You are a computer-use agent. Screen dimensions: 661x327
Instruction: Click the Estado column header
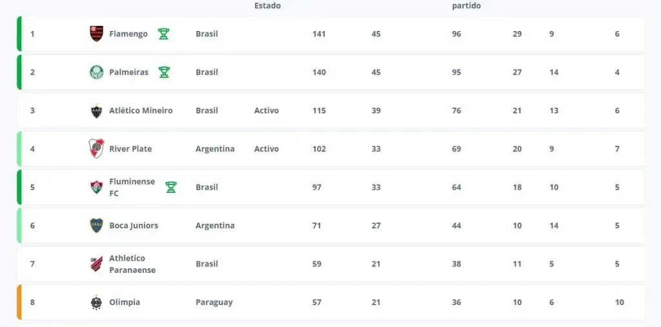(267, 6)
